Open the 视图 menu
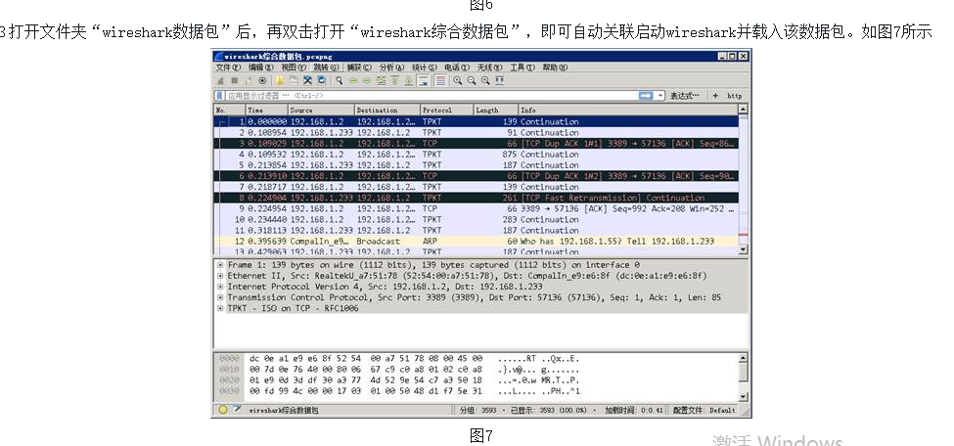954x446 pixels. 294,67
